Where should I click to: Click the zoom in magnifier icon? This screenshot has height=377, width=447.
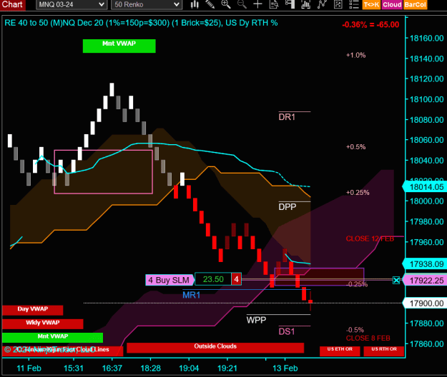[x=226, y=4]
